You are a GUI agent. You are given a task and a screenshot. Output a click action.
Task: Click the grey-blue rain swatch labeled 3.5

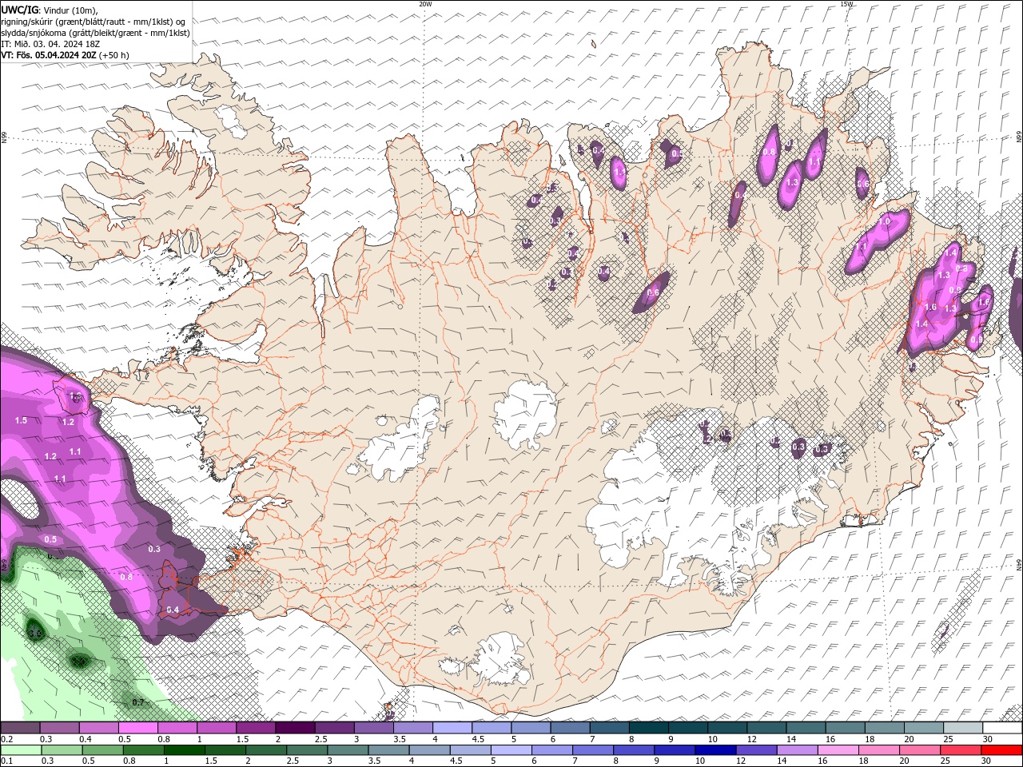389,750
